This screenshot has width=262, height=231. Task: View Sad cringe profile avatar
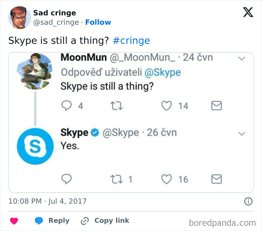click(20, 18)
